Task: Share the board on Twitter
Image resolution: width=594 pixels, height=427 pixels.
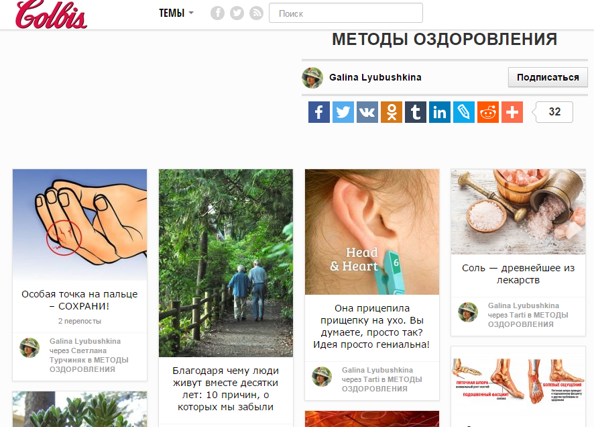Action: pos(343,112)
